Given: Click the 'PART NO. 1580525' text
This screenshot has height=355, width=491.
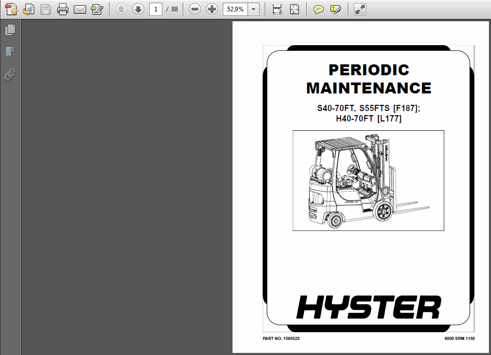Looking at the screenshot, I should (281, 338).
